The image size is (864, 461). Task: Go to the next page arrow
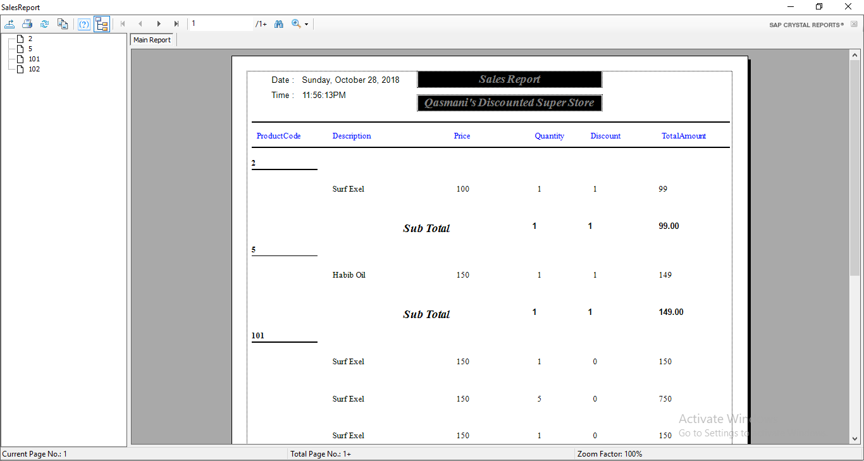pos(159,24)
